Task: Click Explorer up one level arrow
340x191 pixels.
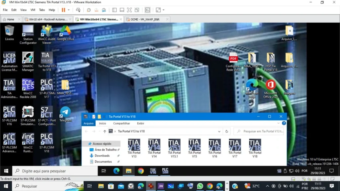Action: click(105, 131)
